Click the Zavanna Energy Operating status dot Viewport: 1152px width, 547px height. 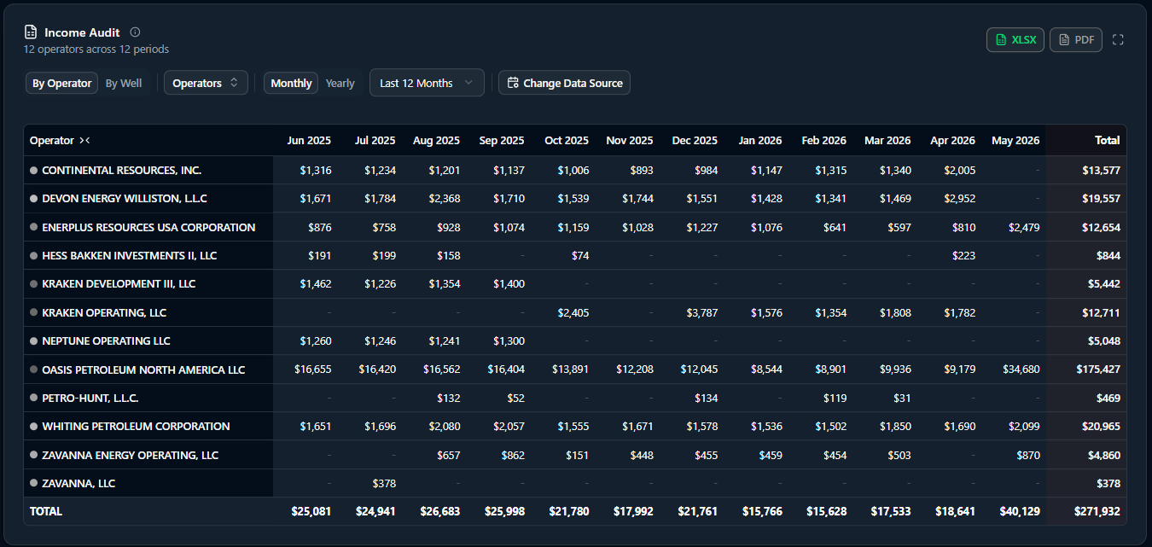(33, 455)
